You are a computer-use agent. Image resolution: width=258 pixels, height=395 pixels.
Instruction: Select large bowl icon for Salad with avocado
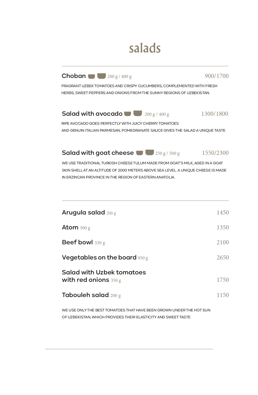point(138,113)
